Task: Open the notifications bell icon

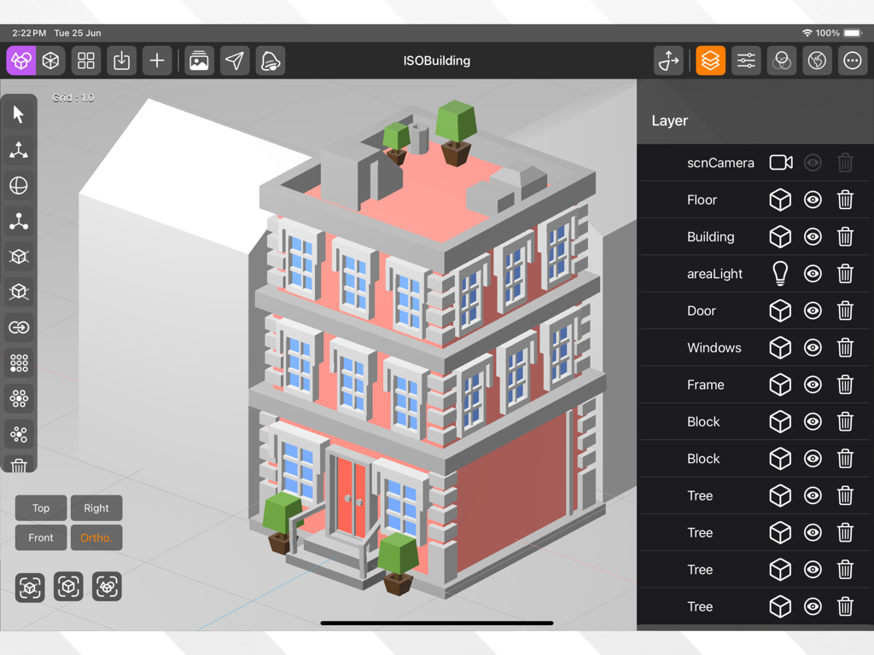Action: 270,61
